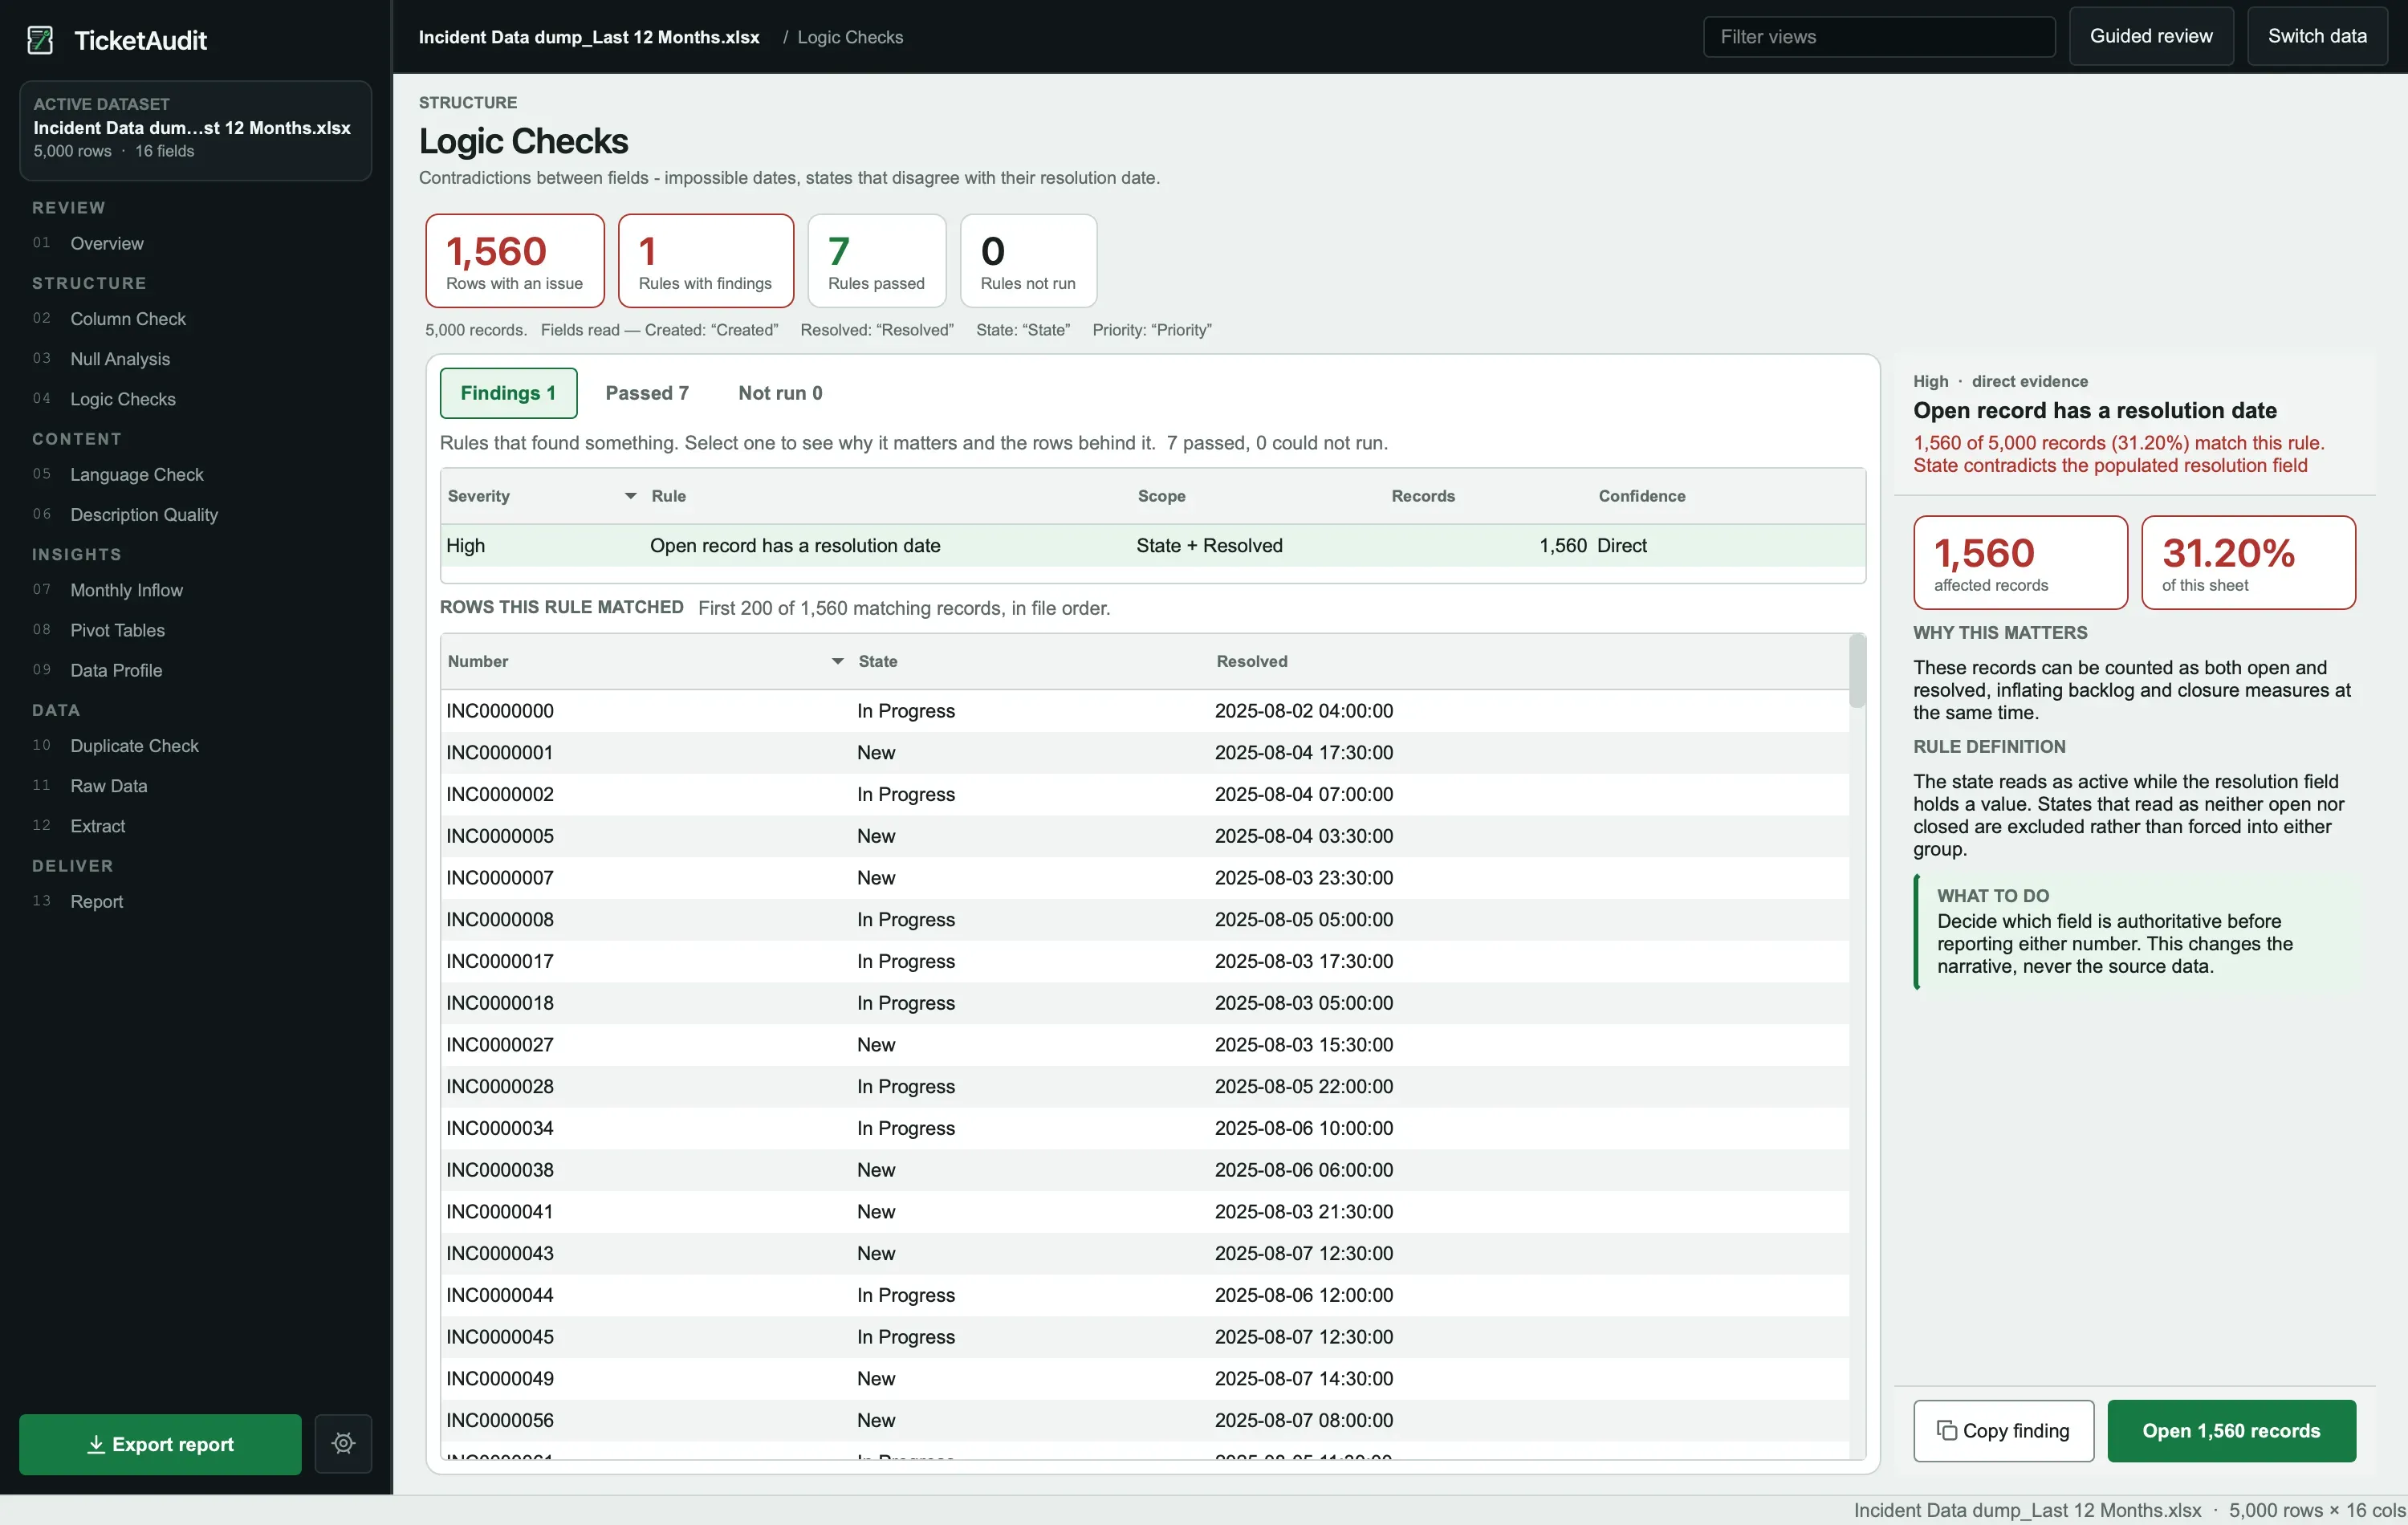Click the Active Dataset file card

coord(196,131)
